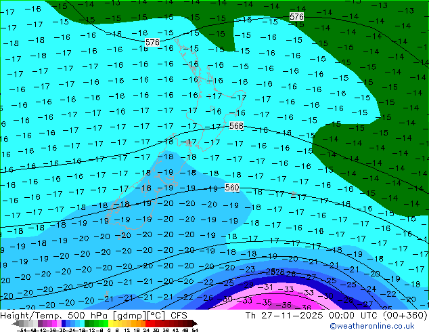429x332 pixels.
Task: Click the '54' value under the color scale
Action: point(195,330)
